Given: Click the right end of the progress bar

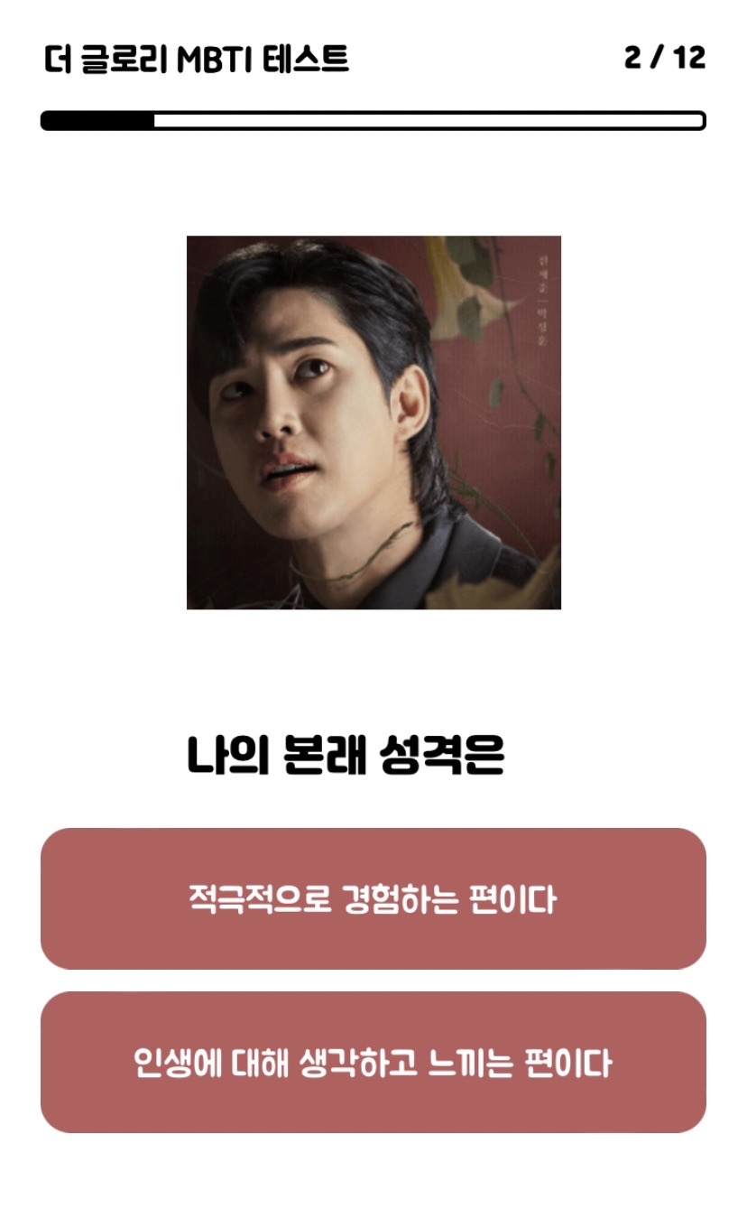Looking at the screenshot, I should [699, 120].
